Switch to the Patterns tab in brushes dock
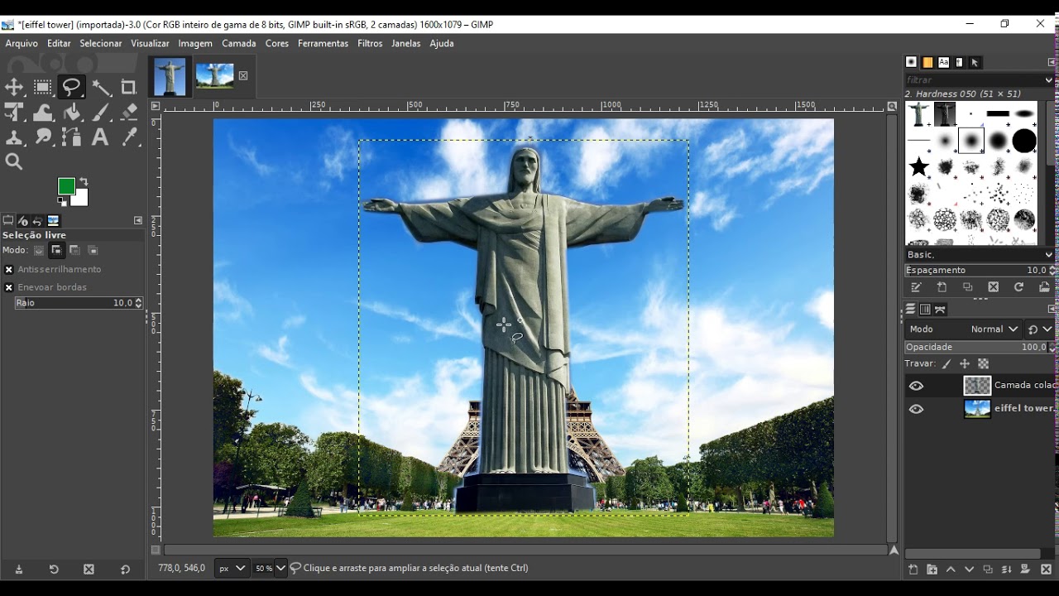The height and width of the screenshot is (596, 1059). (927, 62)
